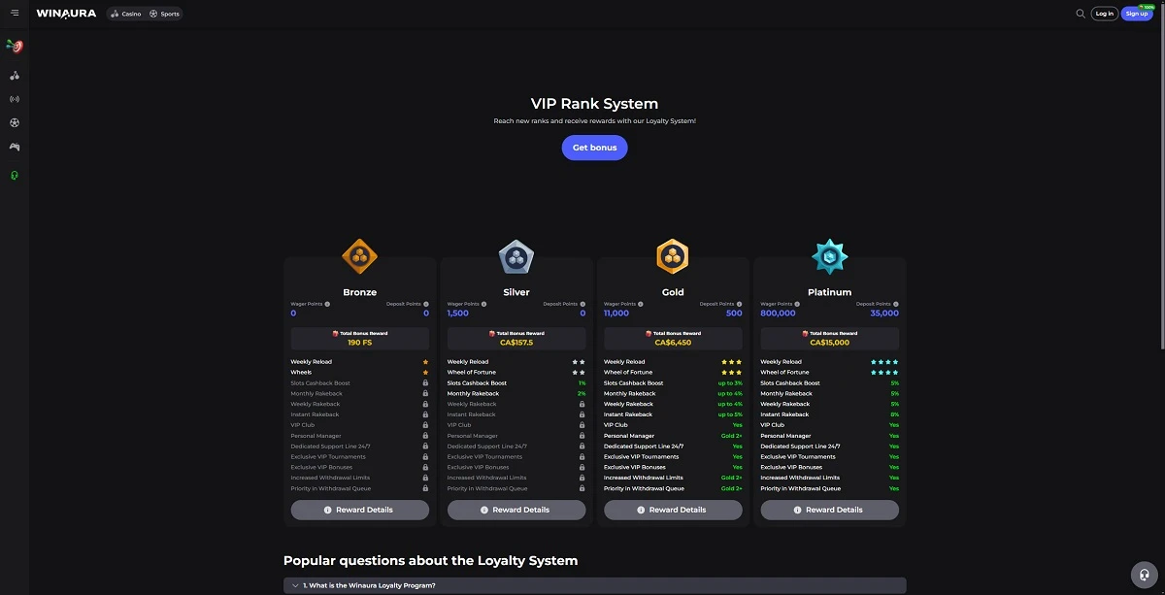Viewport: 1165px width, 595px height.
Task: Click the Silver VIP Club lock icon
Action: pos(582,425)
